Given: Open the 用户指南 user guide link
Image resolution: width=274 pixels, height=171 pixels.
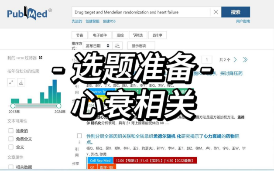Looking at the screenshot, I should point(243,21).
